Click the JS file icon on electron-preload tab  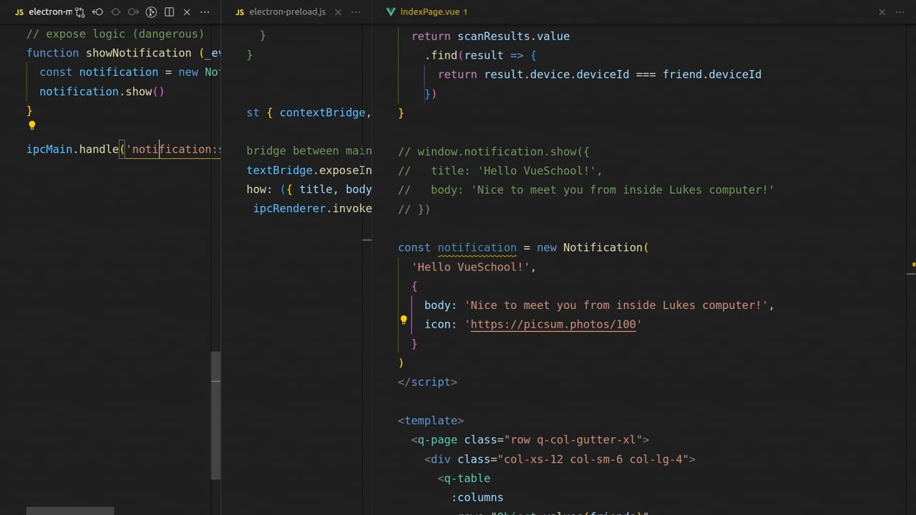pos(240,12)
